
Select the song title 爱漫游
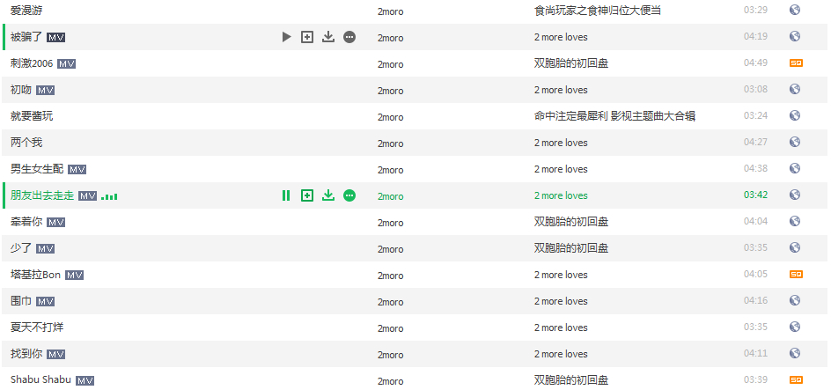(x=26, y=11)
